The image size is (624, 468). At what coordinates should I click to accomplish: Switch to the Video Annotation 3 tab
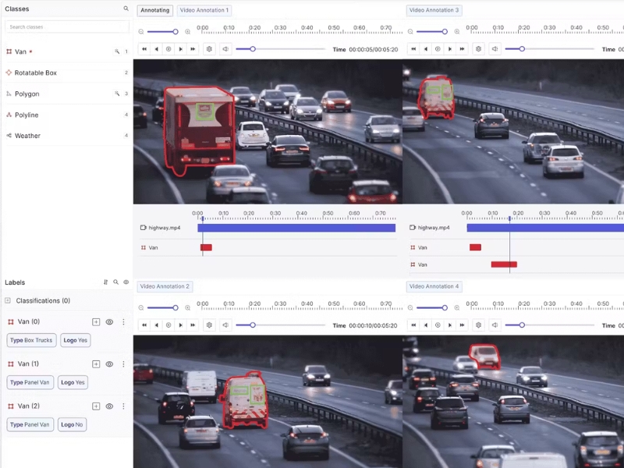(434, 10)
